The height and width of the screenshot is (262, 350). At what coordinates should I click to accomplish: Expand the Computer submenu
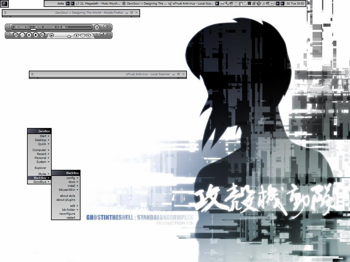39,150
